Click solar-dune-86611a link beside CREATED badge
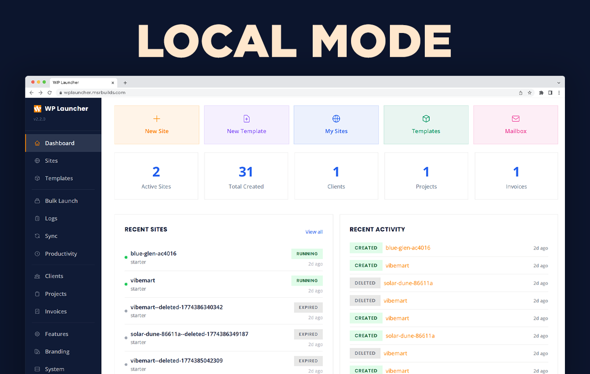This screenshot has width=590, height=374. (410, 336)
